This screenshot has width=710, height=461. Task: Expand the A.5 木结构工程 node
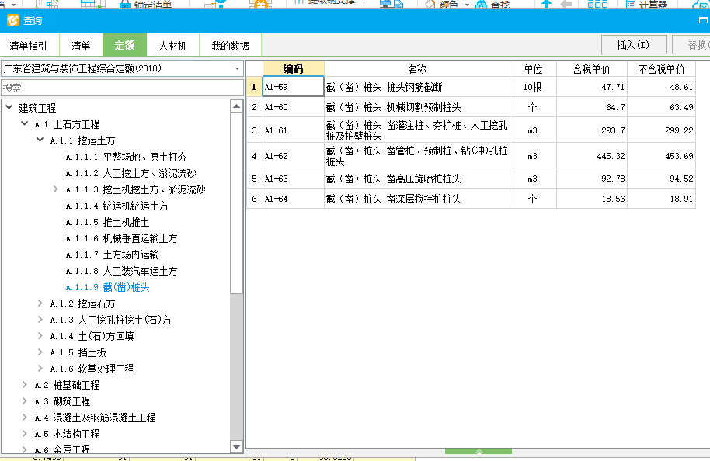pos(24,433)
